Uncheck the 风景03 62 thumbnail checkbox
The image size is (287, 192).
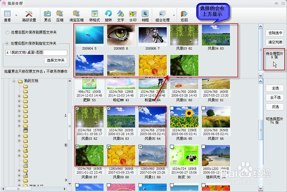click(x=76, y=108)
